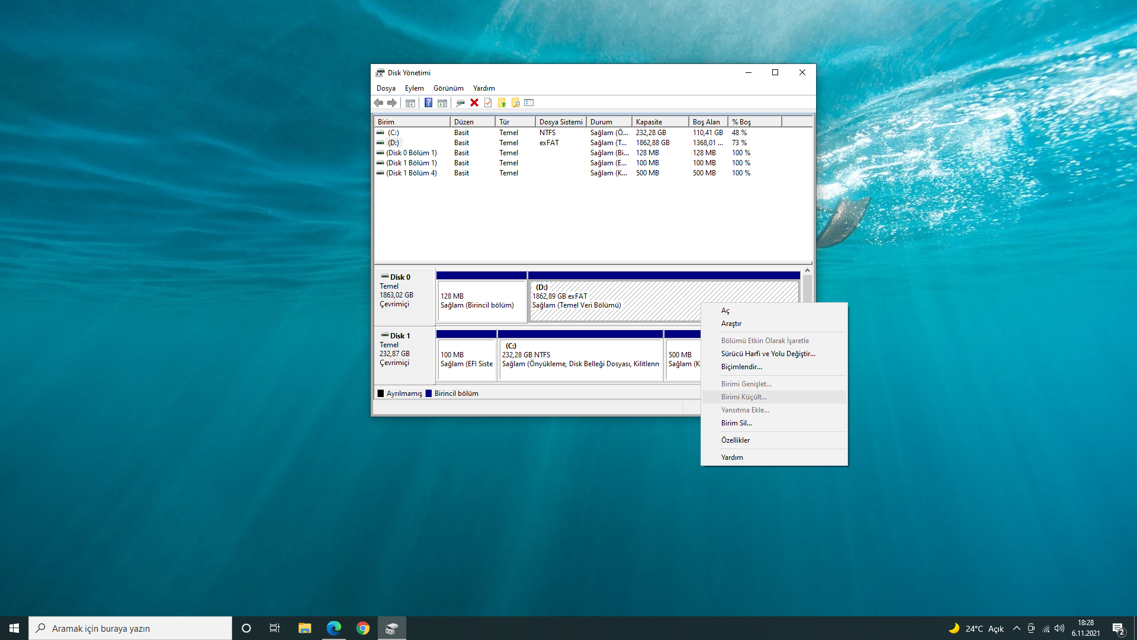Viewport: 1137px width, 640px height.
Task: Click Özellikler in the context menu
Action: [735, 440]
